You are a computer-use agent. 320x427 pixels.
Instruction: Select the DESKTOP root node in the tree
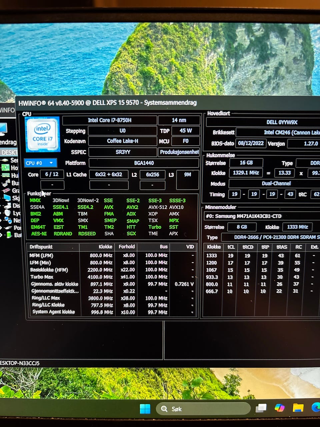[9, 152]
